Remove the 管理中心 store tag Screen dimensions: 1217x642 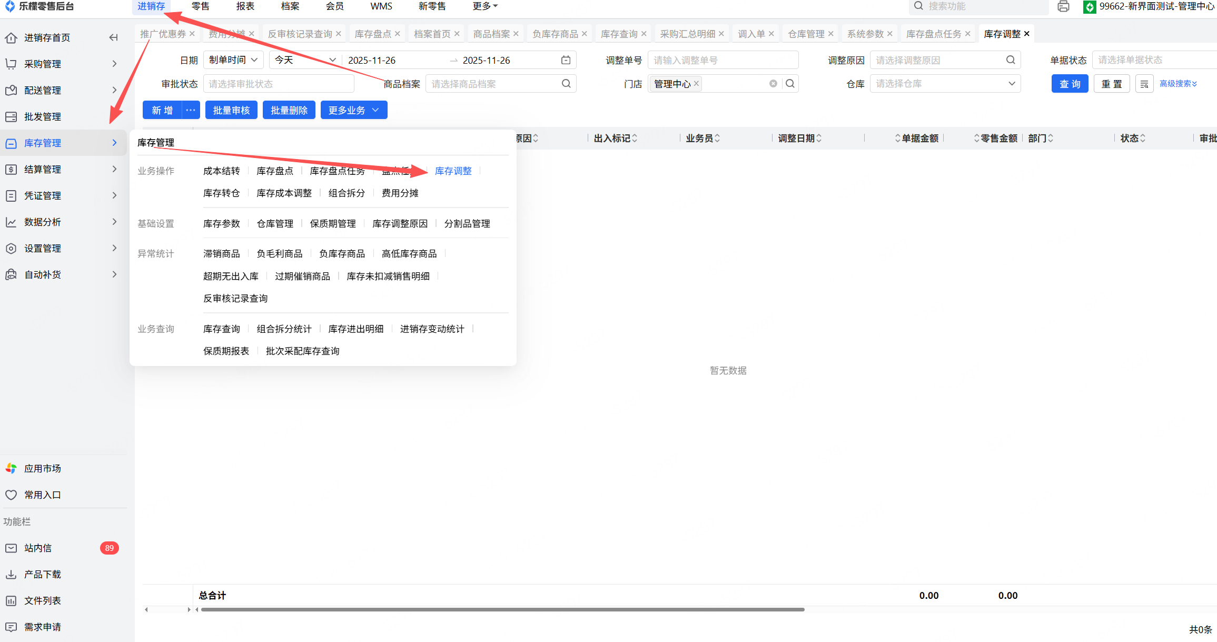(696, 84)
